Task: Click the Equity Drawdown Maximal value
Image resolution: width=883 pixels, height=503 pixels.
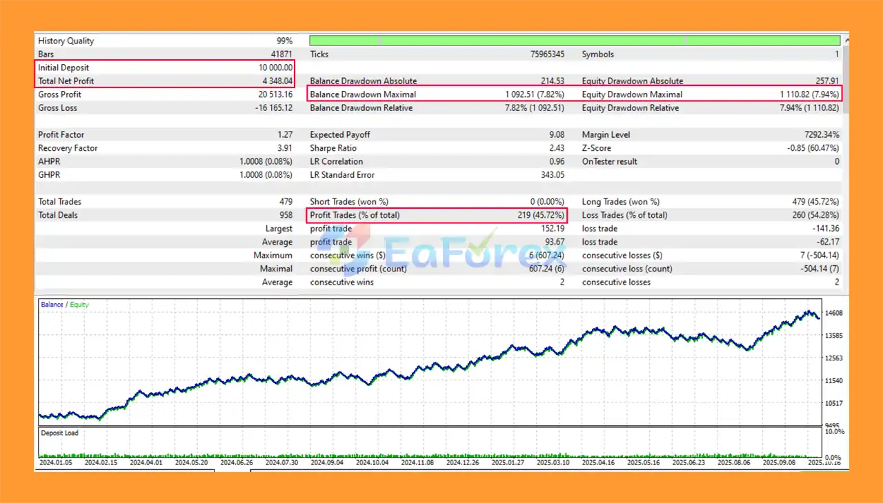Action: coord(806,94)
